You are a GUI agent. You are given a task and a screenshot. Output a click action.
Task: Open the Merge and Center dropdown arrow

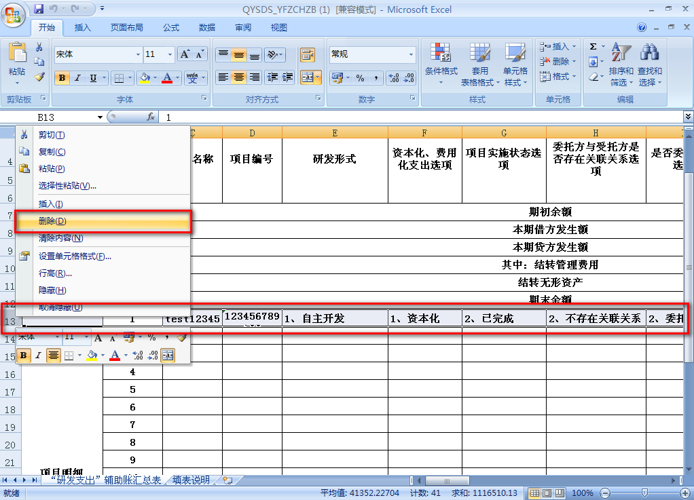click(x=318, y=78)
